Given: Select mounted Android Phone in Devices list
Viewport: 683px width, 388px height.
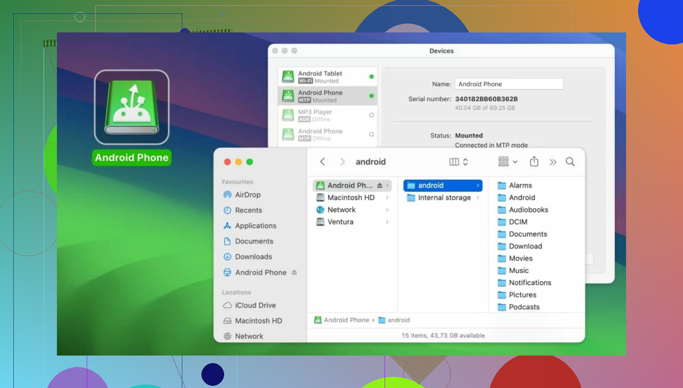Looking at the screenshot, I should [x=328, y=96].
